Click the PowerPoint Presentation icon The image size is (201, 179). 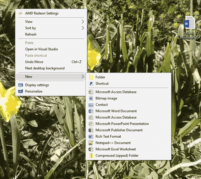[x=91, y=124]
